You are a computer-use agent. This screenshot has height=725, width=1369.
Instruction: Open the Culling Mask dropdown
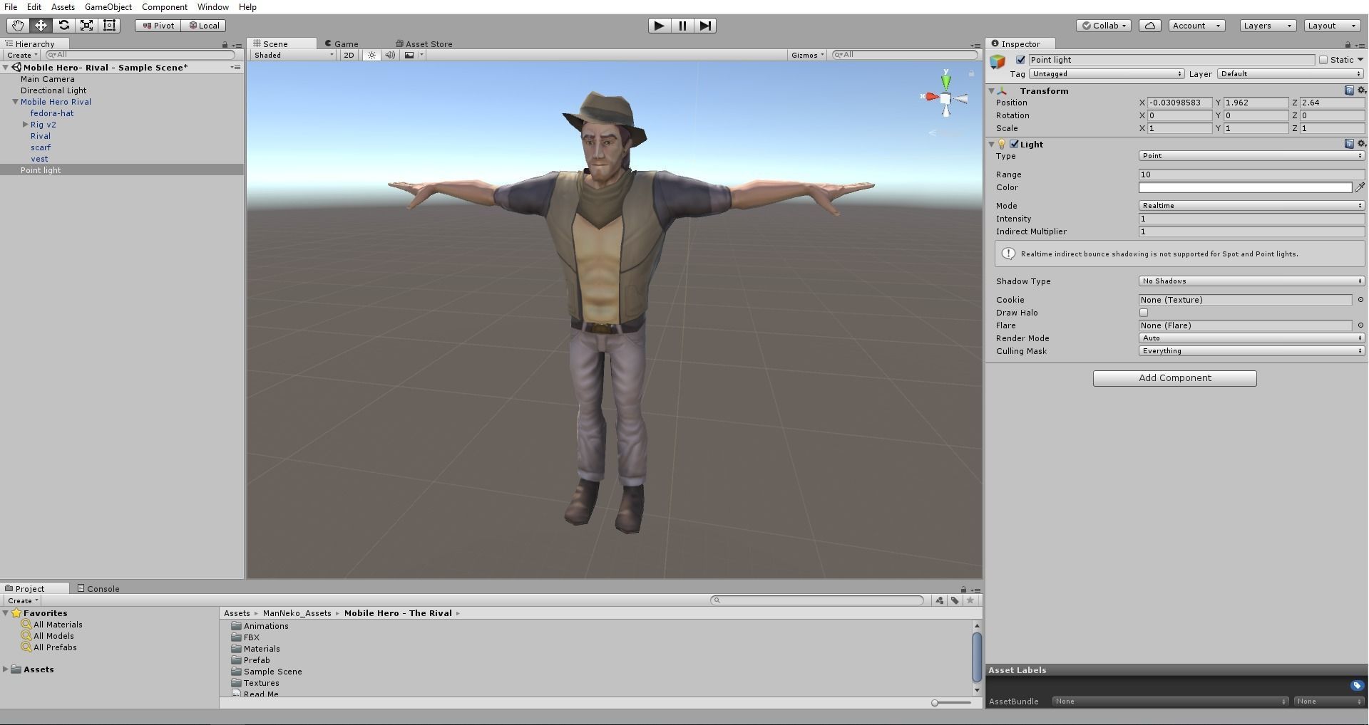[1251, 351]
